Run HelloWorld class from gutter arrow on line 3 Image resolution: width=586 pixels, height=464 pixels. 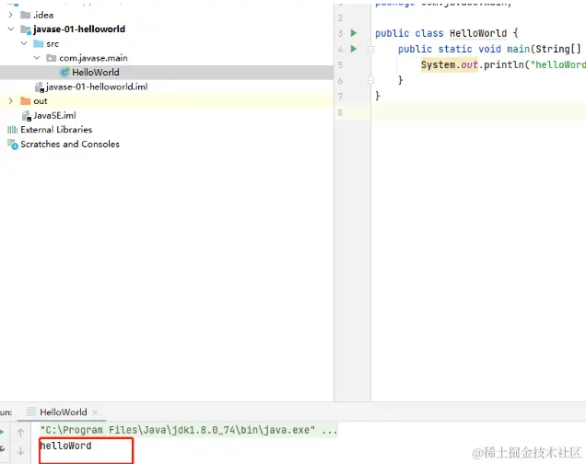click(x=354, y=33)
